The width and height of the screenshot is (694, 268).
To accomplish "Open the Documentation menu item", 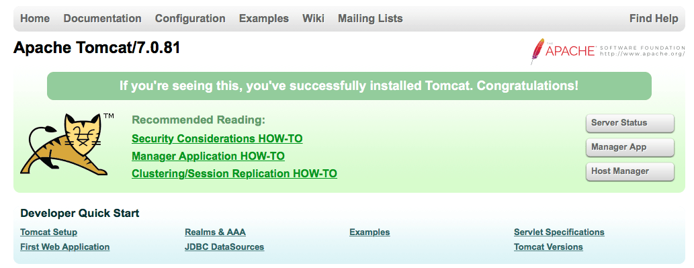I will pyautogui.click(x=102, y=19).
